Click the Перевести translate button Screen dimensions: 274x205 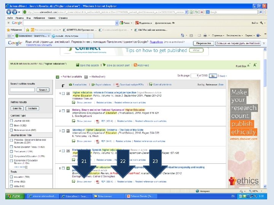tap(203, 43)
